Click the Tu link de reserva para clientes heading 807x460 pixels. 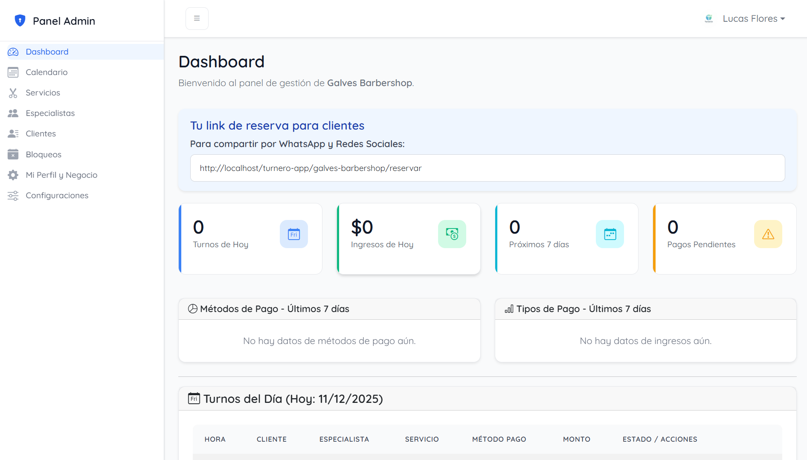point(277,126)
